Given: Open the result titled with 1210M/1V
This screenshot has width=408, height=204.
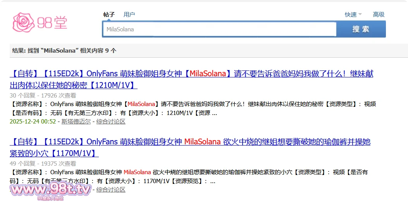Looking at the screenshot, I should pyautogui.click(x=191, y=79).
